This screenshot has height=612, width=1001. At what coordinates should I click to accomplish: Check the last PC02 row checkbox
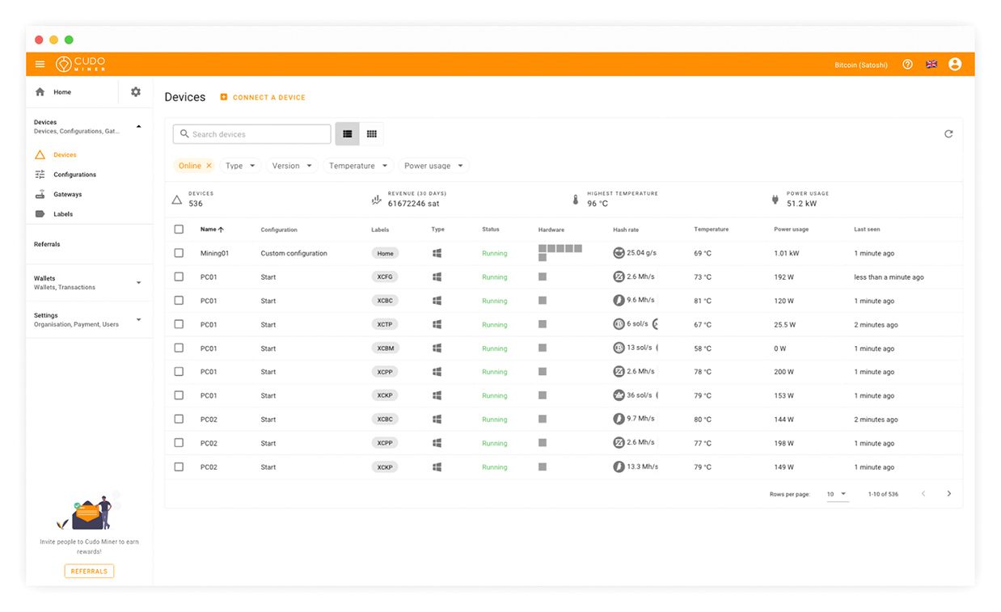(179, 466)
